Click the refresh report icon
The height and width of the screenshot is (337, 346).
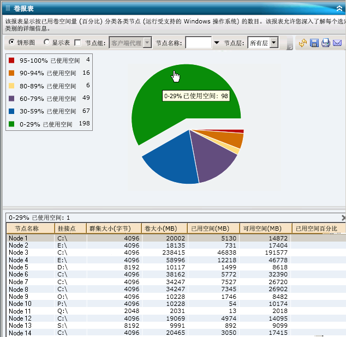303,43
